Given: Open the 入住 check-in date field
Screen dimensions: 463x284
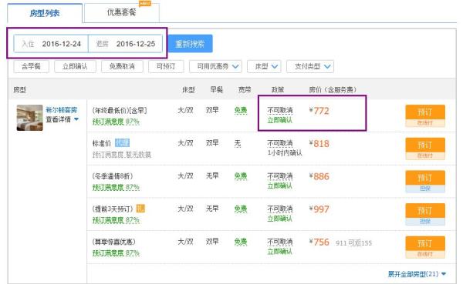Looking at the screenshot, I should pos(51,44).
